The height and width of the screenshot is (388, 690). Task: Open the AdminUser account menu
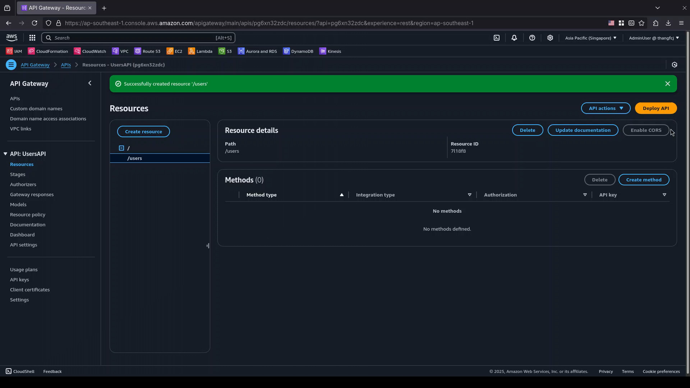[654, 38]
